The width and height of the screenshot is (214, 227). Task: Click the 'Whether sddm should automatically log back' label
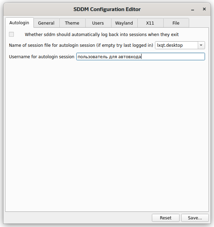(x=102, y=35)
